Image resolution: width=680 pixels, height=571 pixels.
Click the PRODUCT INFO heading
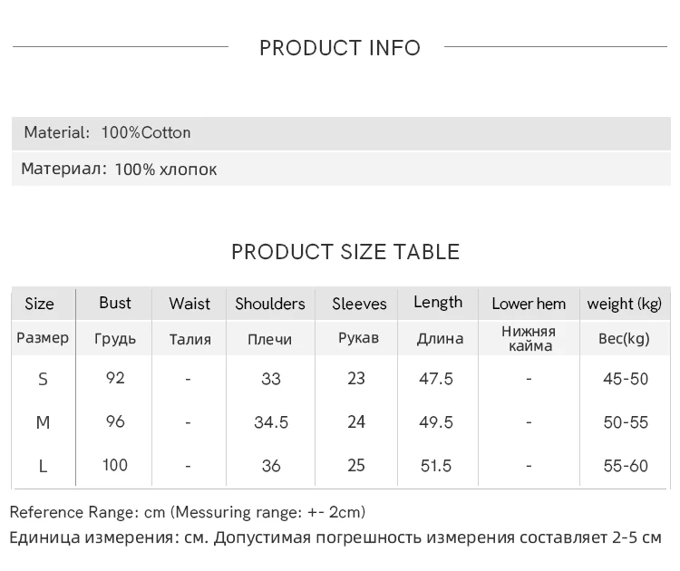(340, 48)
